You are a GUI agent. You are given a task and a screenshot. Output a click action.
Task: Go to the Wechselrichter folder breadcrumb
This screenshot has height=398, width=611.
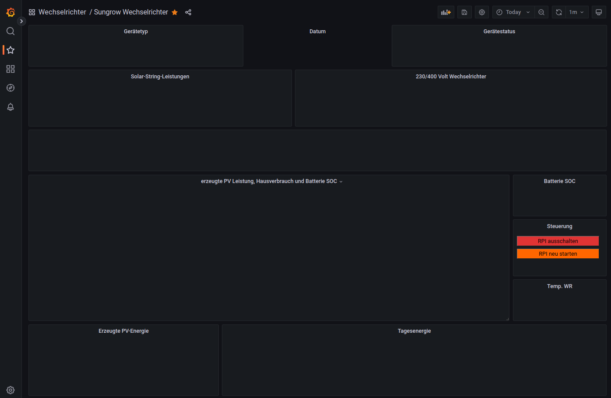[x=62, y=12]
